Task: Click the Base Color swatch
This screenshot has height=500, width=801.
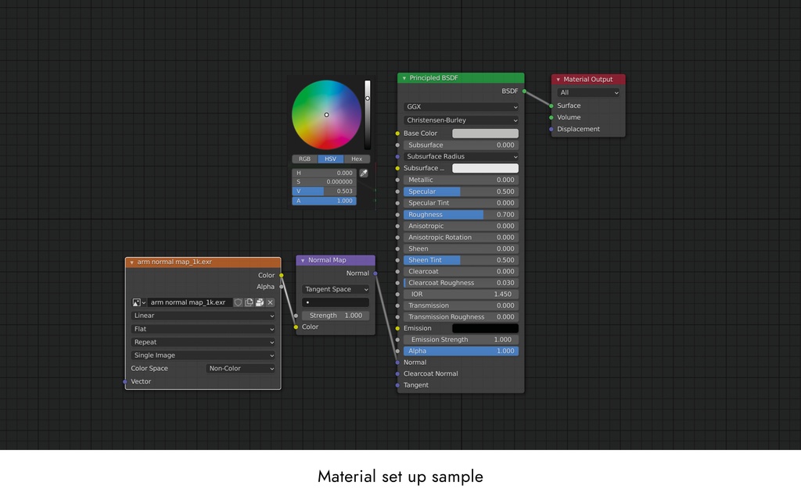Action: [x=485, y=133]
